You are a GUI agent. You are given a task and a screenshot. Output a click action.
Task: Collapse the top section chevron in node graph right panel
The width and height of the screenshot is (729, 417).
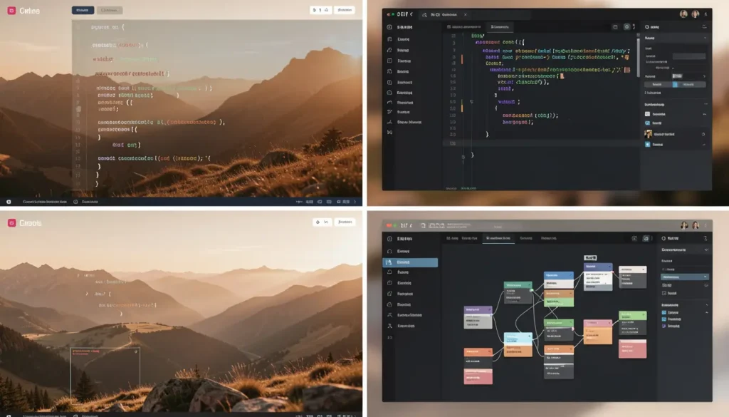[x=706, y=250]
